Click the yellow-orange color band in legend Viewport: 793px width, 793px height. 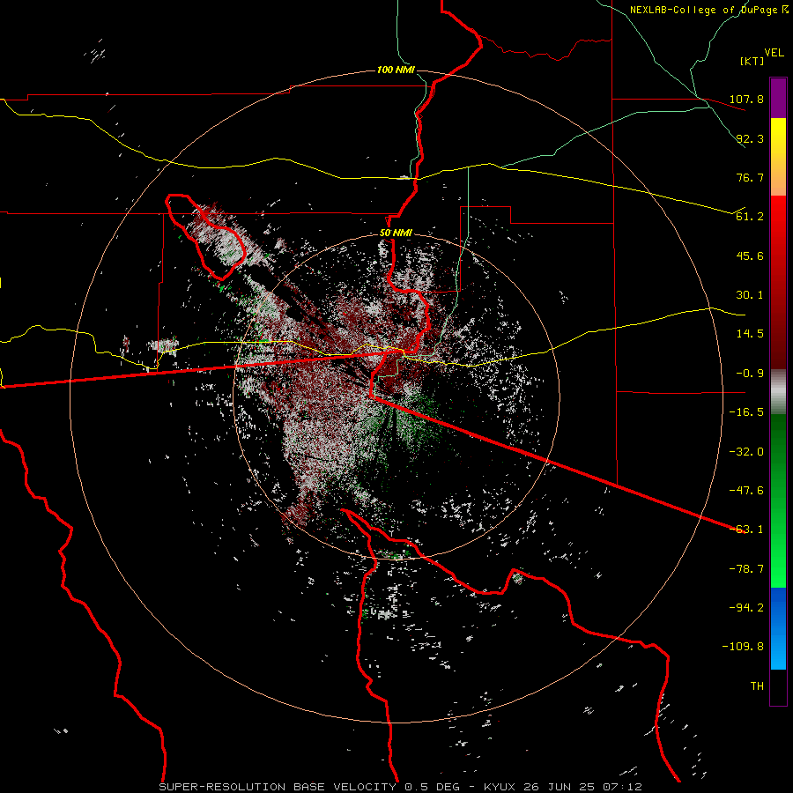778,157
